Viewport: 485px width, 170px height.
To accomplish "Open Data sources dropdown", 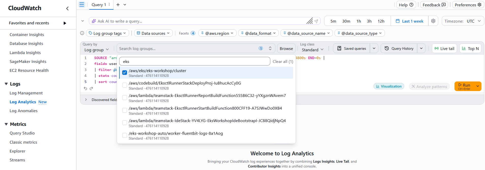I will 153,33.
